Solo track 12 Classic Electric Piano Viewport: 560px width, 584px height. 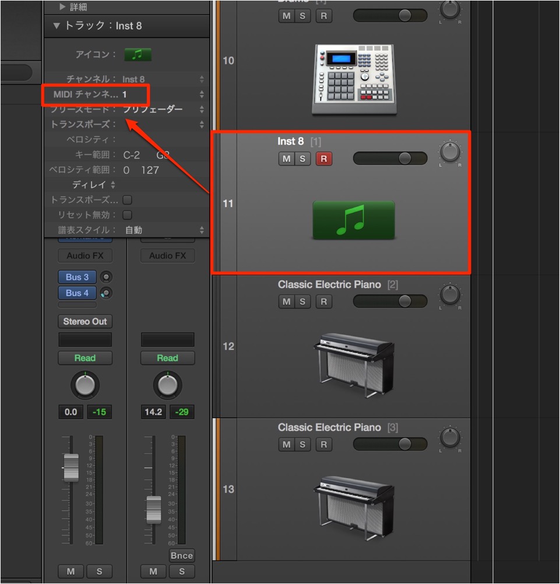[x=302, y=301]
